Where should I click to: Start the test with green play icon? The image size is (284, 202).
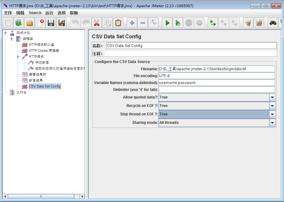pyautogui.click(x=167, y=23)
